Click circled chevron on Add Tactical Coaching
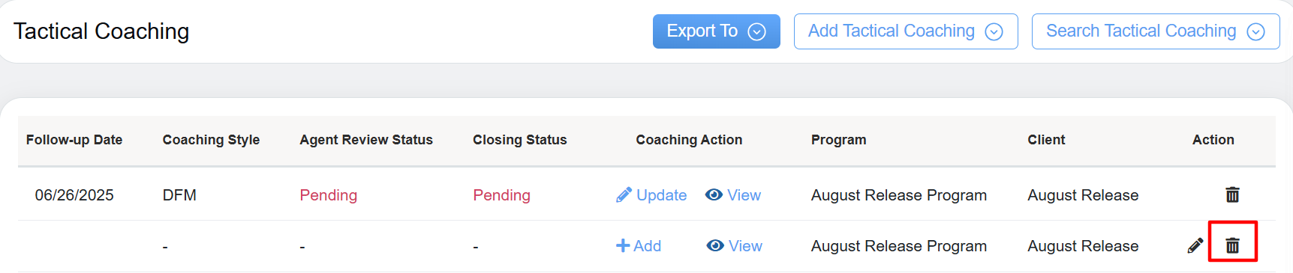 994,31
